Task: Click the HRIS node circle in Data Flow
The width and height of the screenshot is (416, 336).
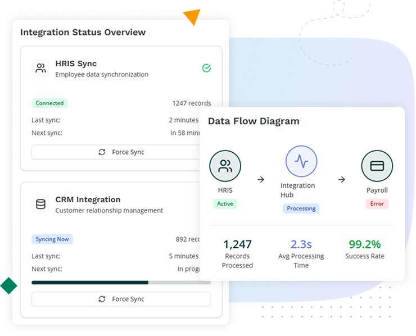Action: click(225, 166)
